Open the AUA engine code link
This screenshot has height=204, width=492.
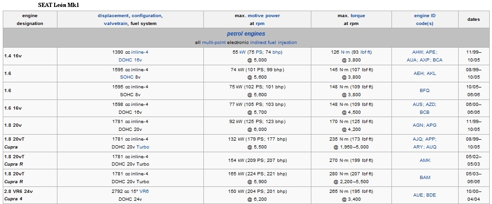pos(412,60)
